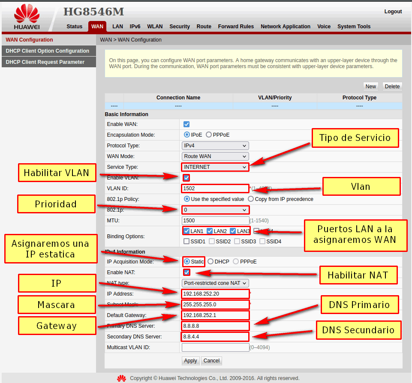Image resolution: width=412 pixels, height=383 pixels.
Task: Expand the WAN Mode dropdown
Action: [215, 156]
